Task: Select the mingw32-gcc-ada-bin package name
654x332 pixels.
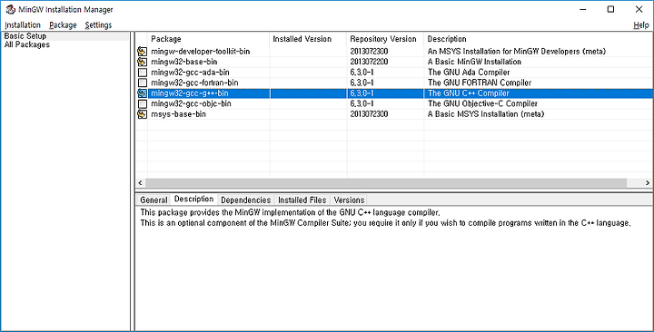Action: coord(190,73)
